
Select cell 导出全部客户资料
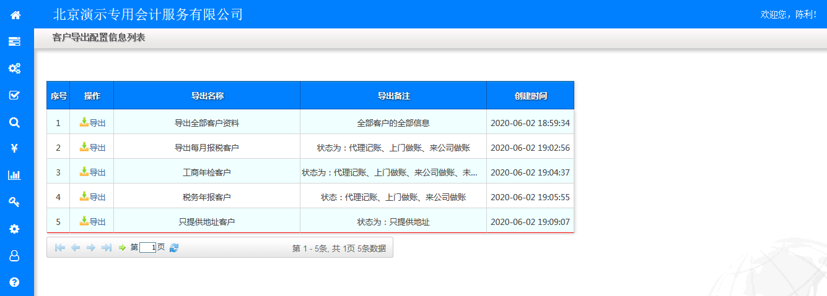[207, 123]
